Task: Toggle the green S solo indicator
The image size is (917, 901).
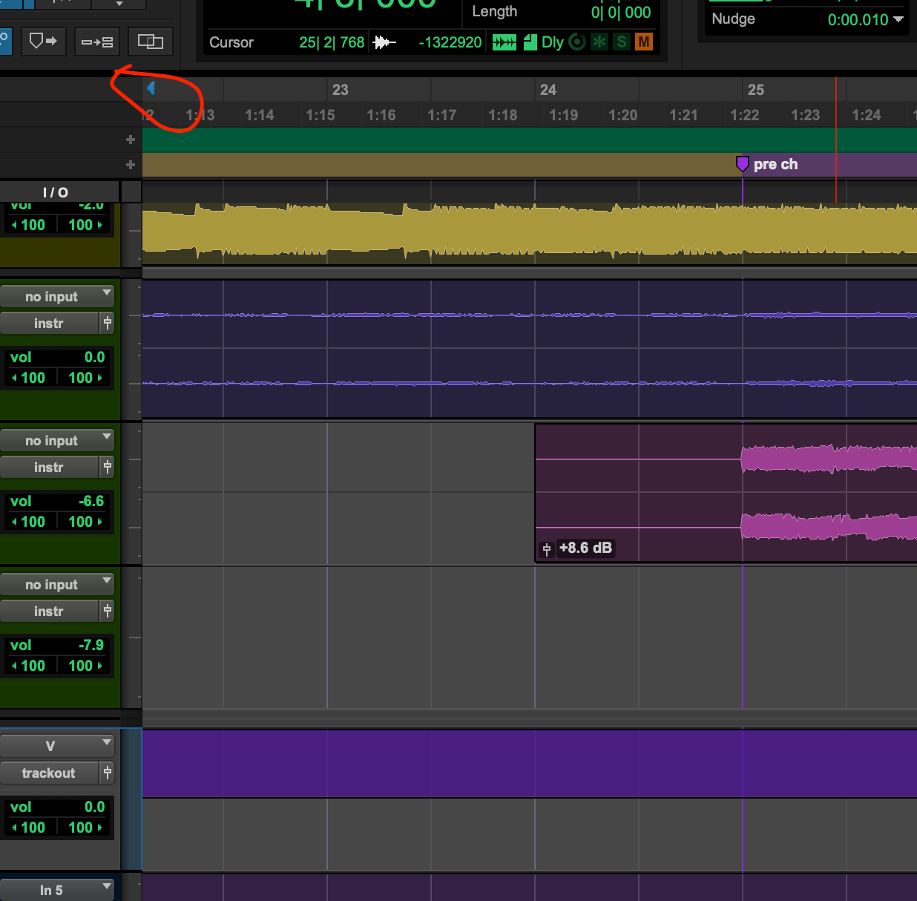Action: tap(622, 42)
